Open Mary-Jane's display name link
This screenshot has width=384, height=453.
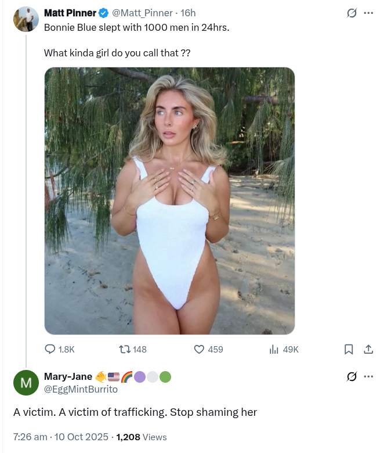68,377
